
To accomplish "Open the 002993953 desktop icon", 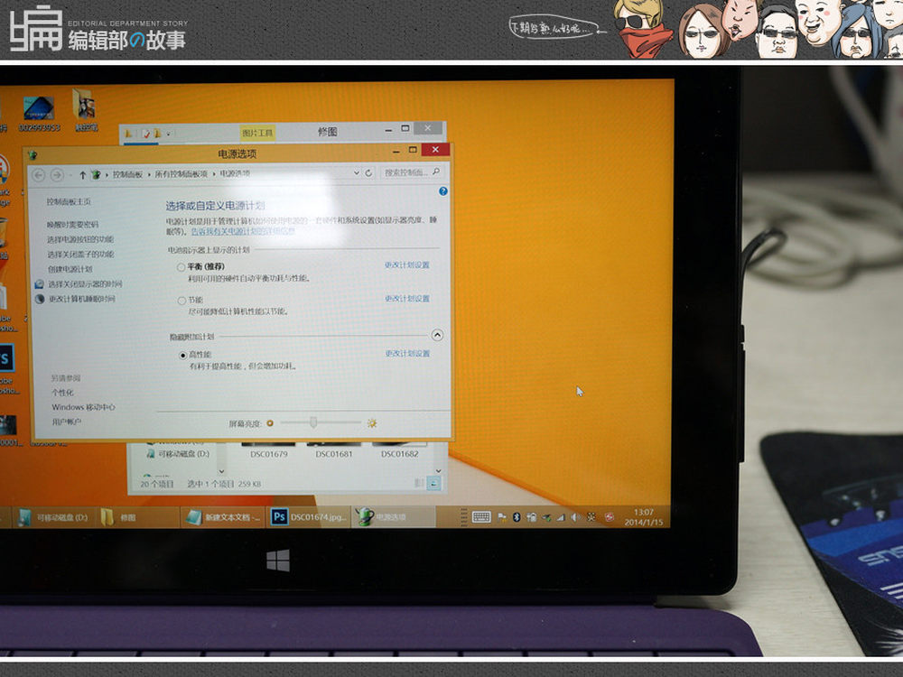I will click(x=39, y=114).
